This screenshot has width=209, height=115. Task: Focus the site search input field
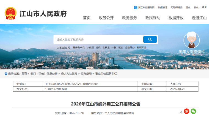(x=99, y=39)
